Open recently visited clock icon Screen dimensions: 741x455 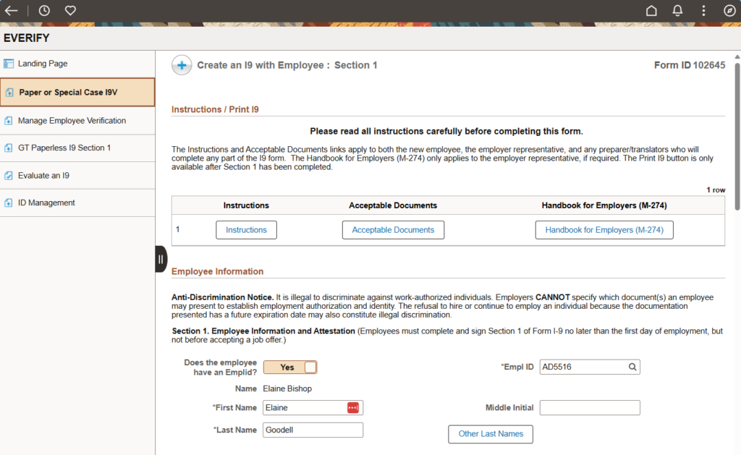(x=44, y=11)
